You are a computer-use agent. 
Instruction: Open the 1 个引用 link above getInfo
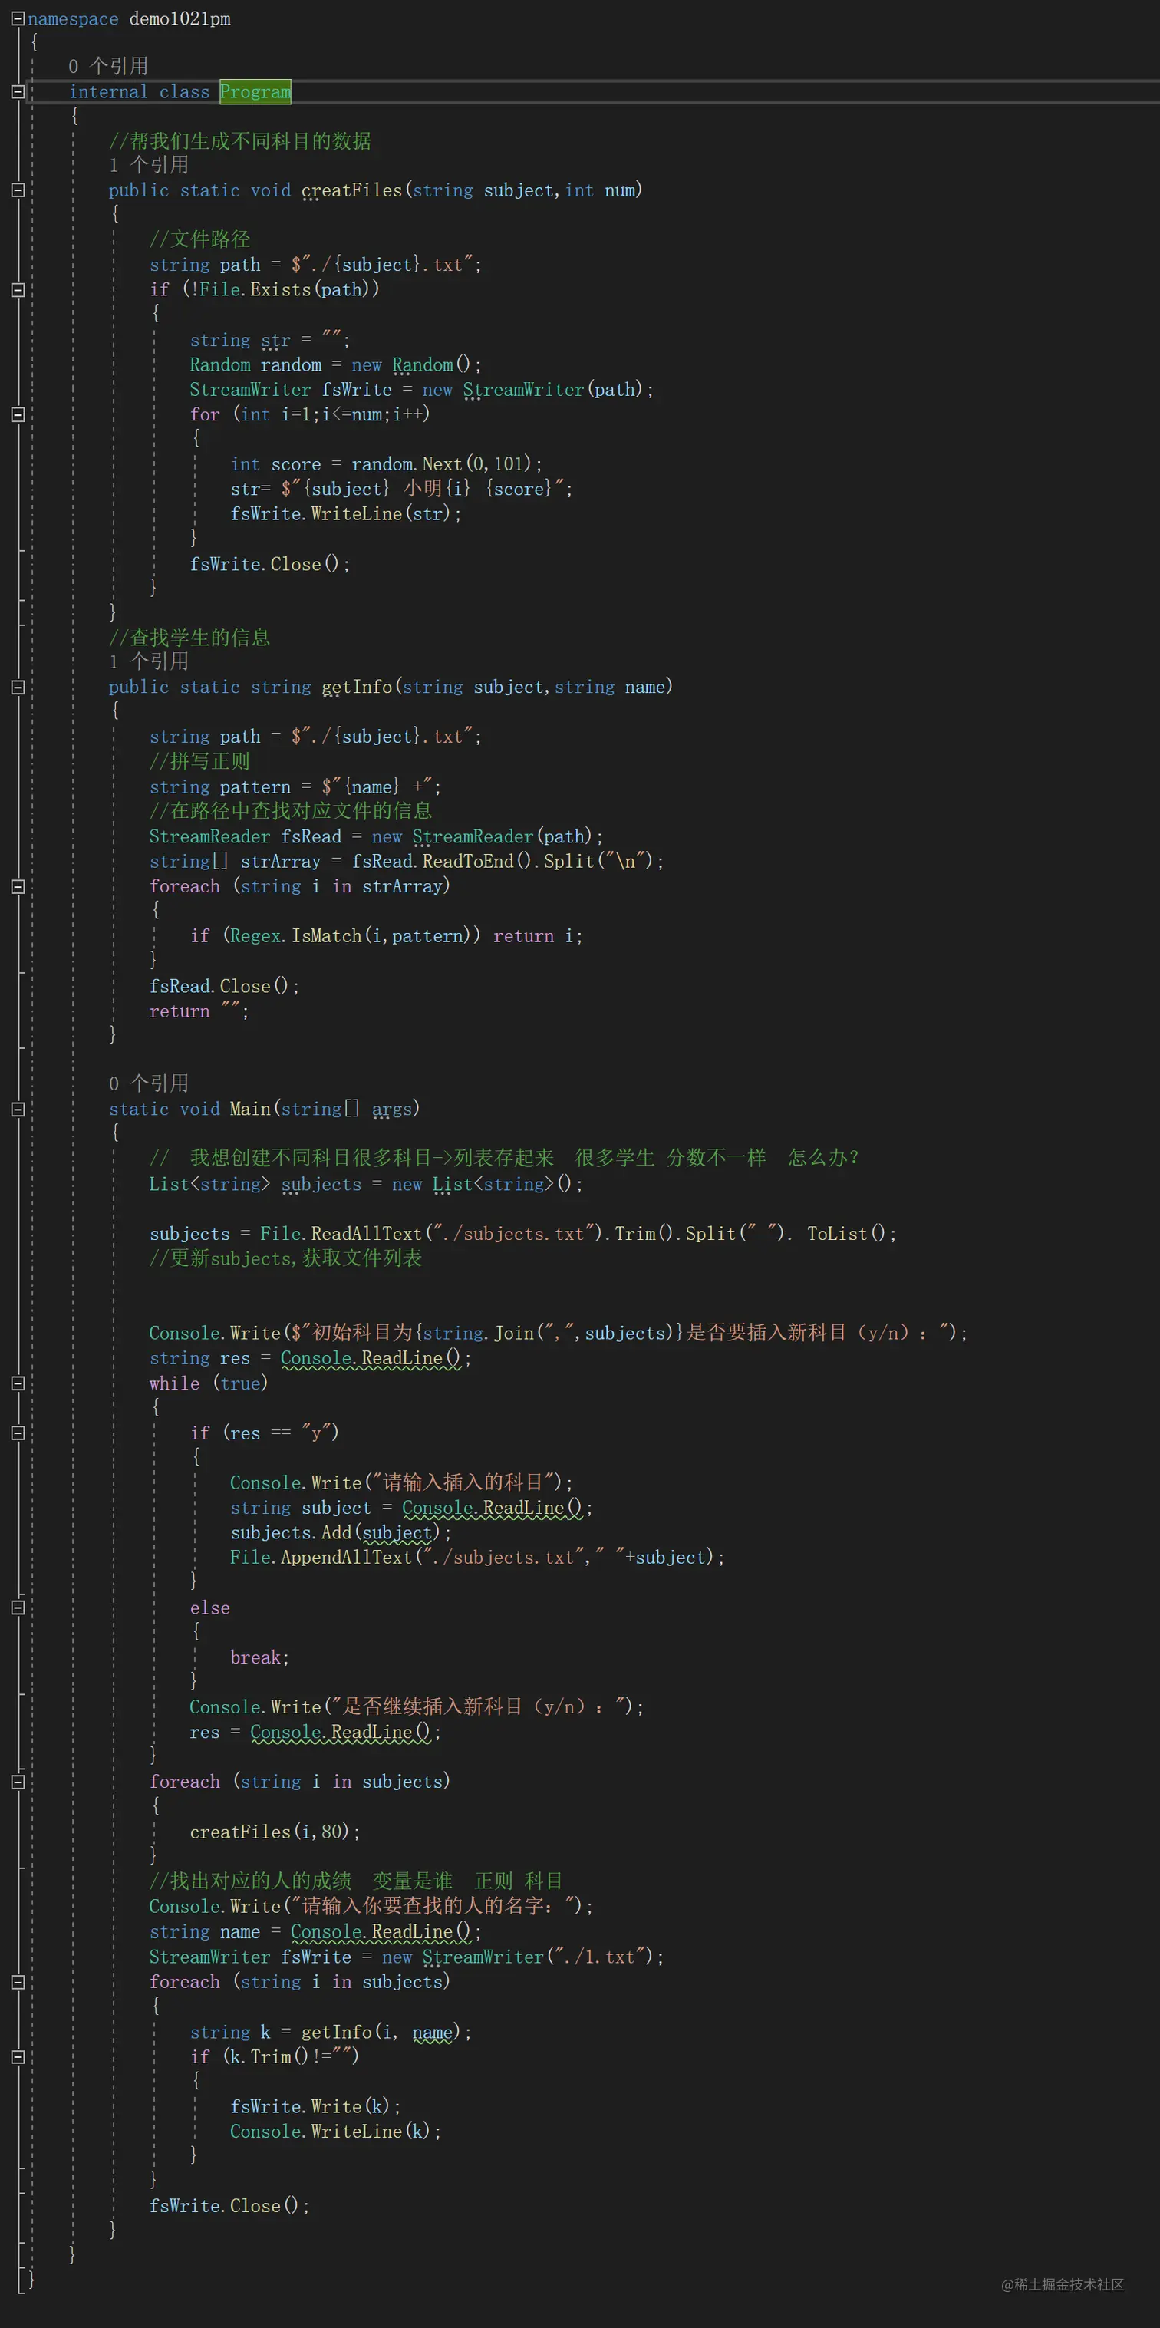click(149, 661)
